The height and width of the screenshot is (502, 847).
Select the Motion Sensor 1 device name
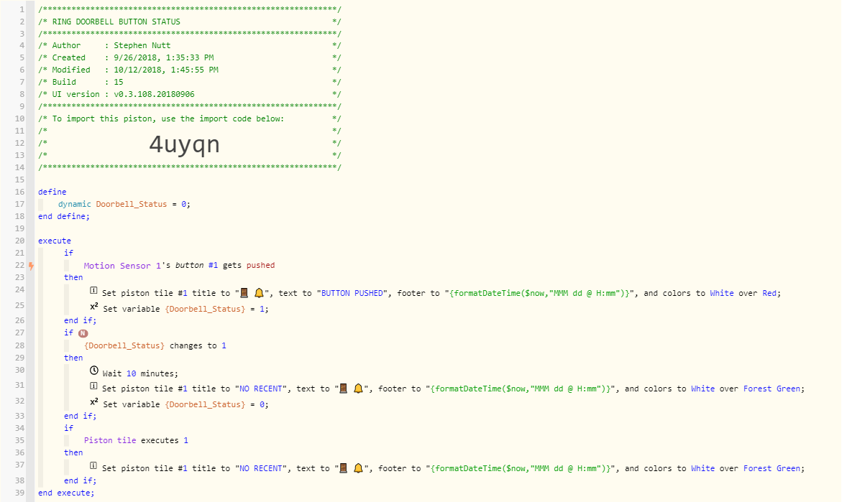pyautogui.click(x=123, y=266)
